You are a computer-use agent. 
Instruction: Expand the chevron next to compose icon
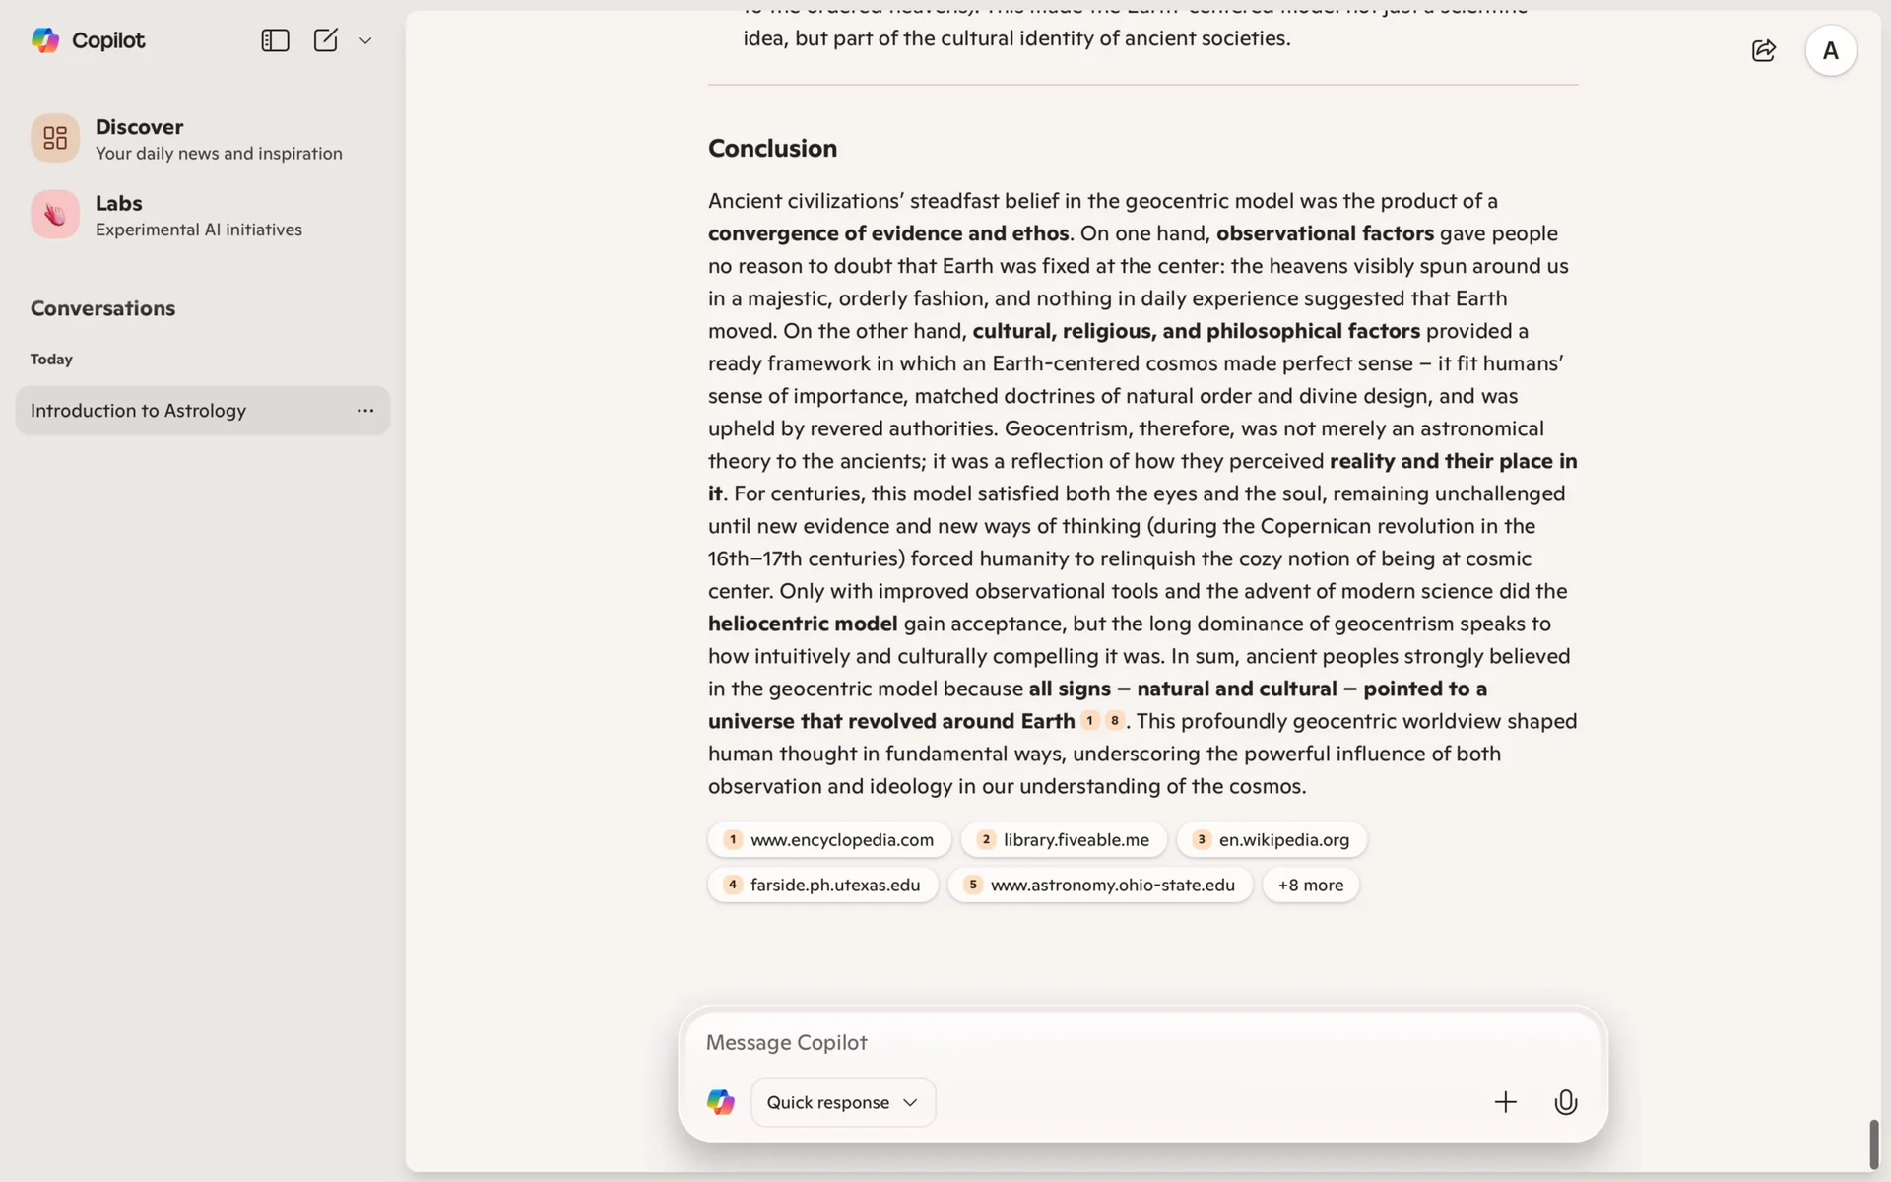(365, 41)
